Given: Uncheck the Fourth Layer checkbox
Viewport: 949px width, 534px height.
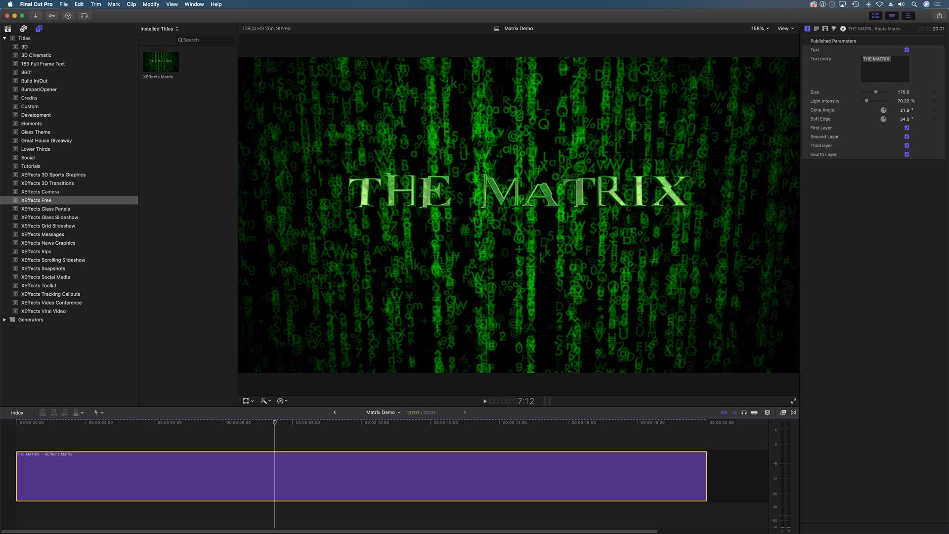Looking at the screenshot, I should point(907,154).
